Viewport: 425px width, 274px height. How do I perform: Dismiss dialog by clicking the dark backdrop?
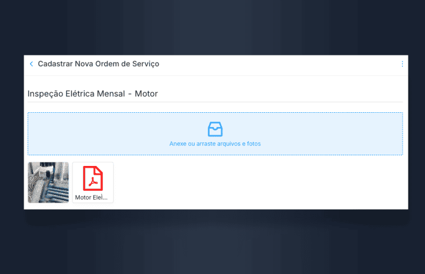tap(212, 27)
